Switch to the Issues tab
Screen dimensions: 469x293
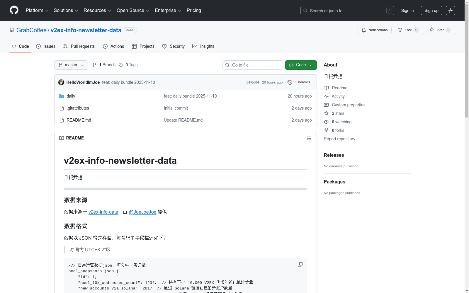(46, 46)
